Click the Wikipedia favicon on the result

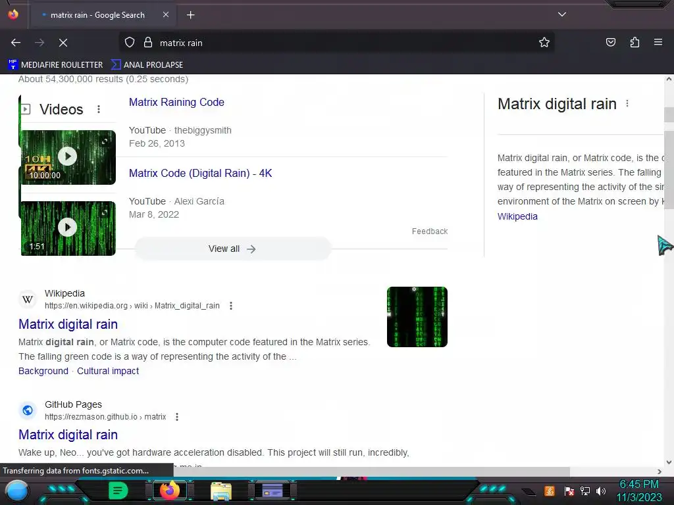click(28, 299)
